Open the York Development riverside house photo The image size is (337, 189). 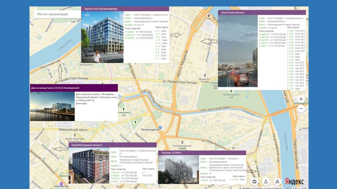[52, 106]
